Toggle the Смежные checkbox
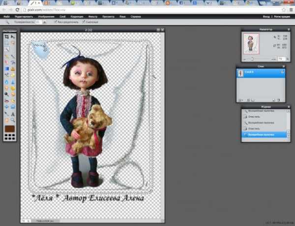Screen dimensions: 295x226 [83, 22]
